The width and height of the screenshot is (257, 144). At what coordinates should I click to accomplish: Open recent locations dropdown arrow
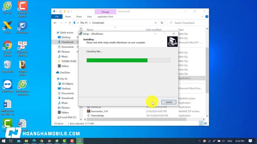[66, 23]
